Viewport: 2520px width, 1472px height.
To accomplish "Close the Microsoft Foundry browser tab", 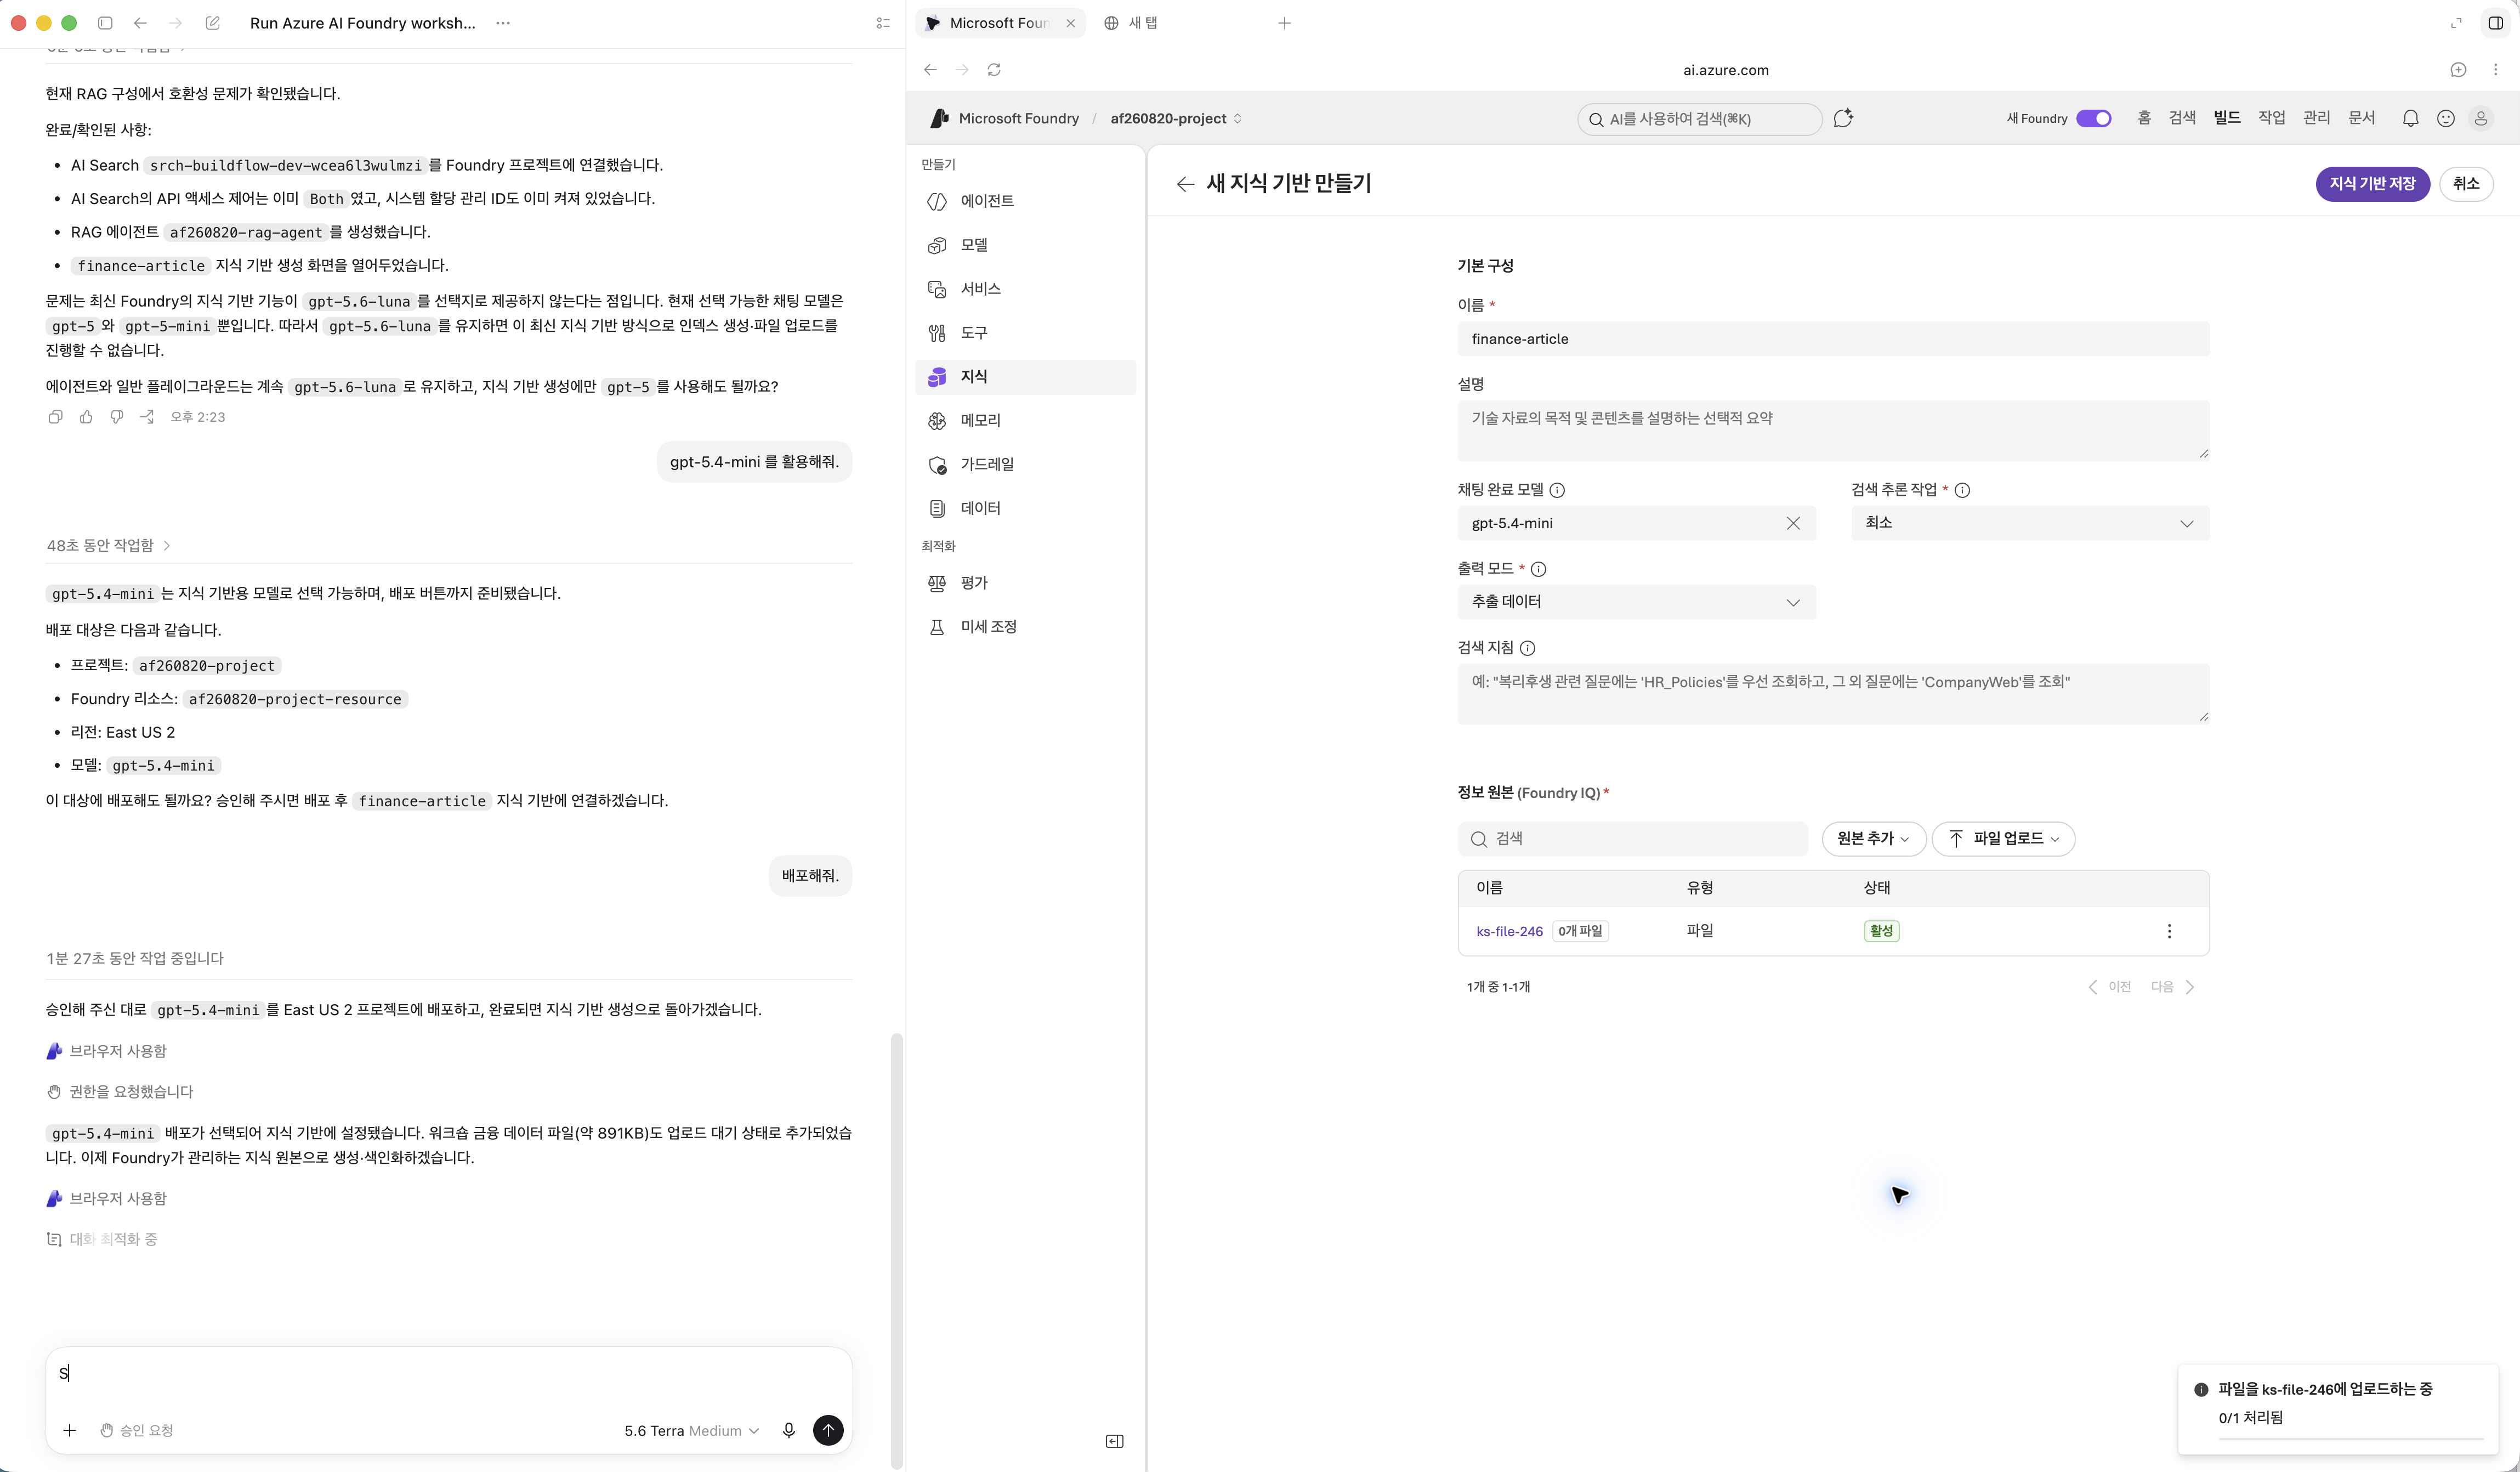I will pos(1070,23).
